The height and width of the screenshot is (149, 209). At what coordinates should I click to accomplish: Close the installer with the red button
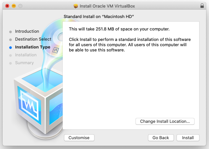7,6
